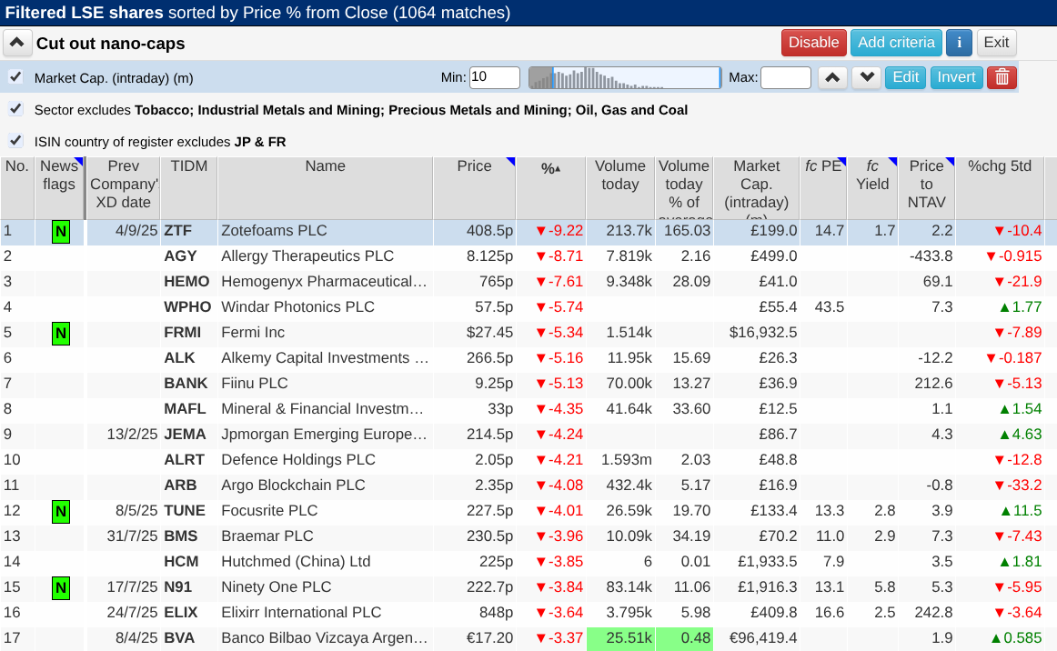Click Zotefoams PLC company name
Screen dimensions: 1057x651
coord(274,230)
